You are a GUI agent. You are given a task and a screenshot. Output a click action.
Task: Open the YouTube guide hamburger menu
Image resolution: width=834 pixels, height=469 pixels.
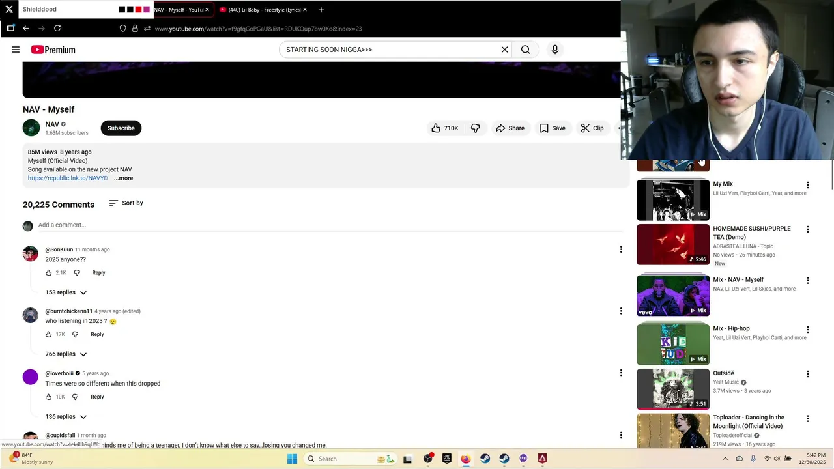(16, 50)
